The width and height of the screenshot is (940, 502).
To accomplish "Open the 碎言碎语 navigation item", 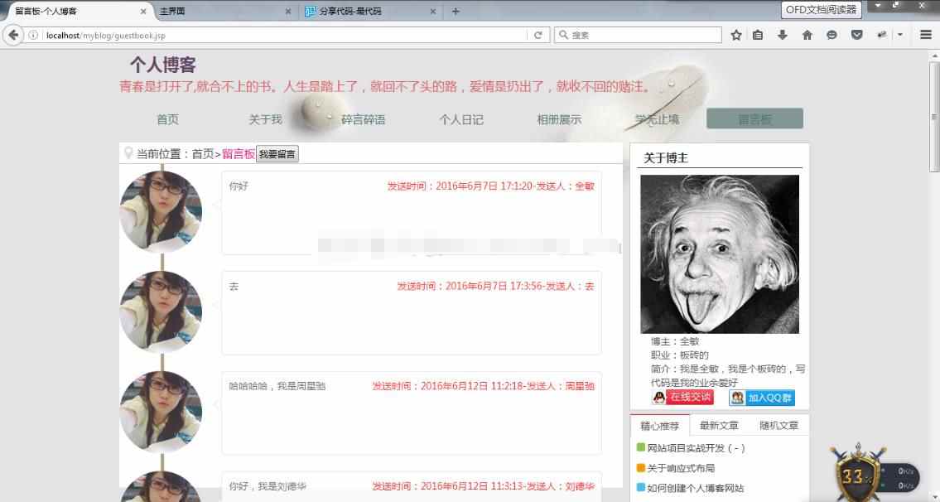I will (x=364, y=119).
